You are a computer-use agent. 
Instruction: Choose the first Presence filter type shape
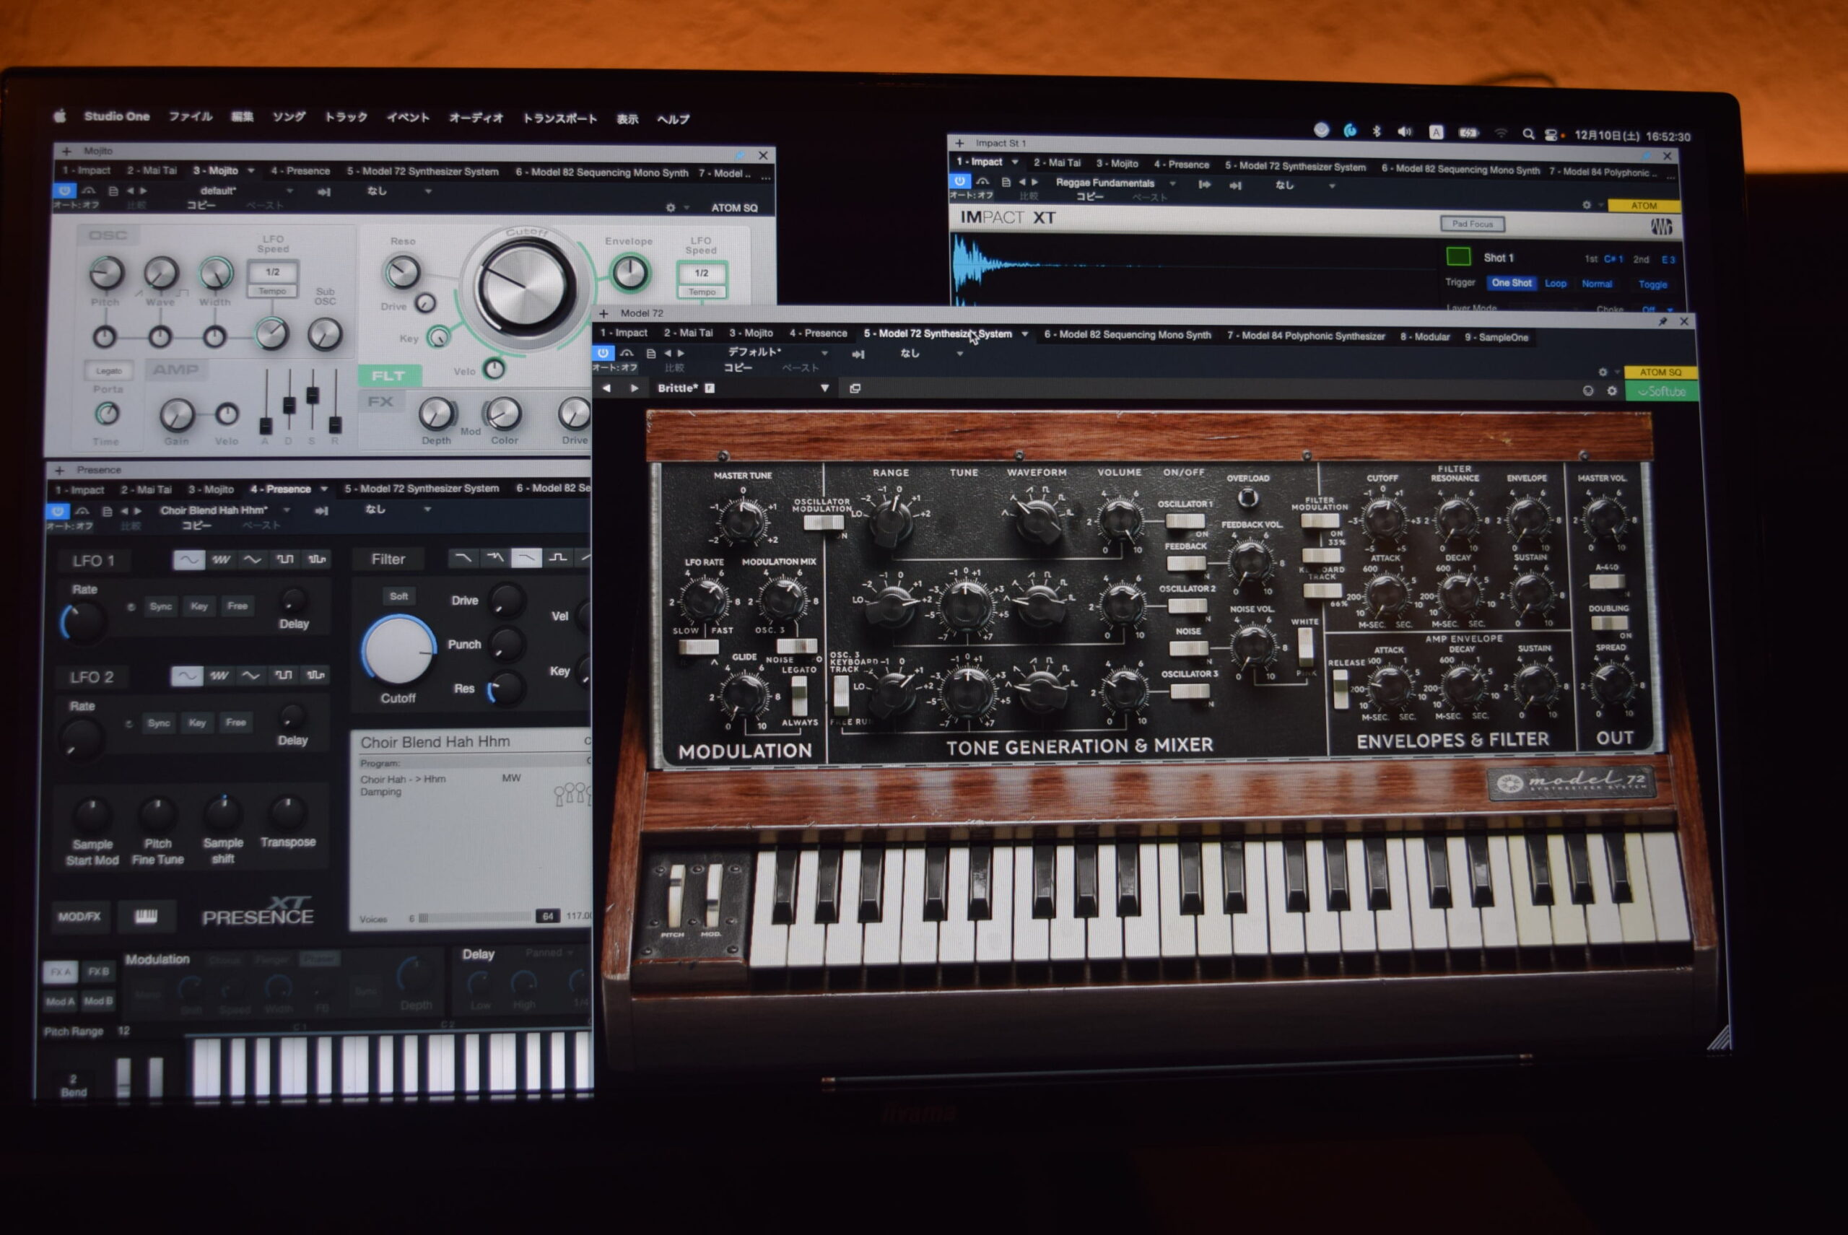[x=463, y=559]
